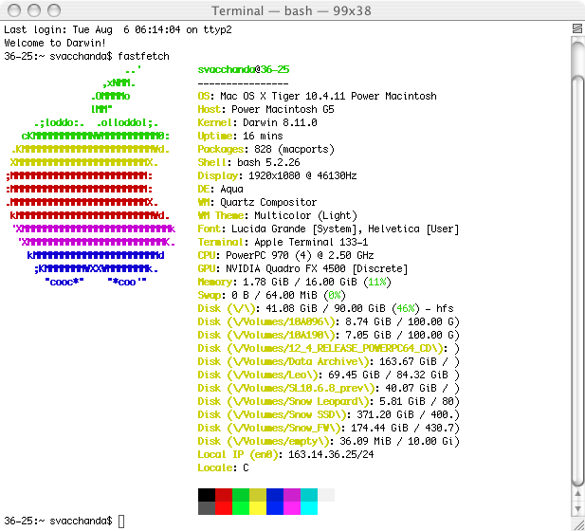Click the scroll up arrow in the scrollbar
This screenshot has width=585, height=531.
click(577, 494)
